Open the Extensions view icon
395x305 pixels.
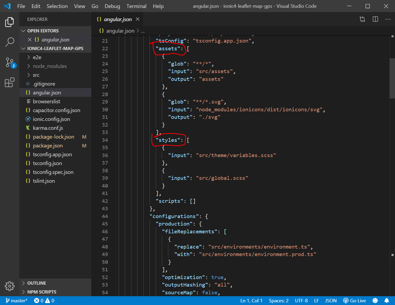(10, 82)
